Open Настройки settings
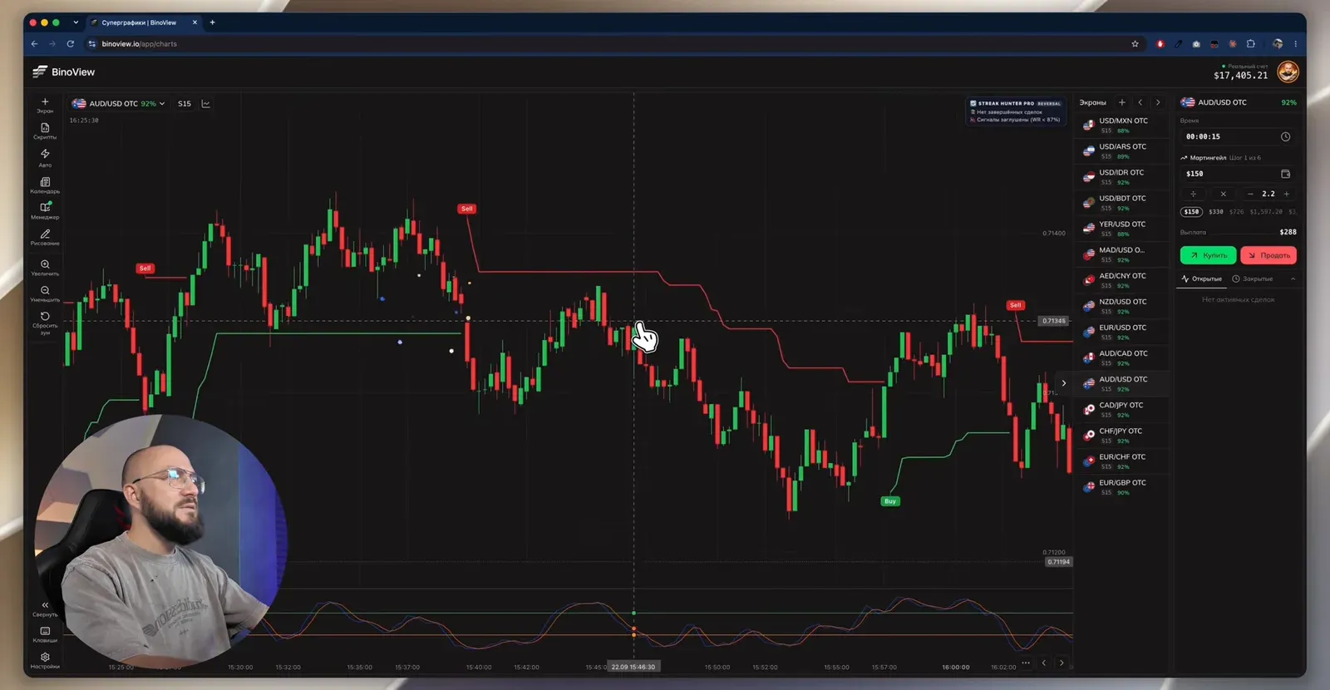 (45, 660)
